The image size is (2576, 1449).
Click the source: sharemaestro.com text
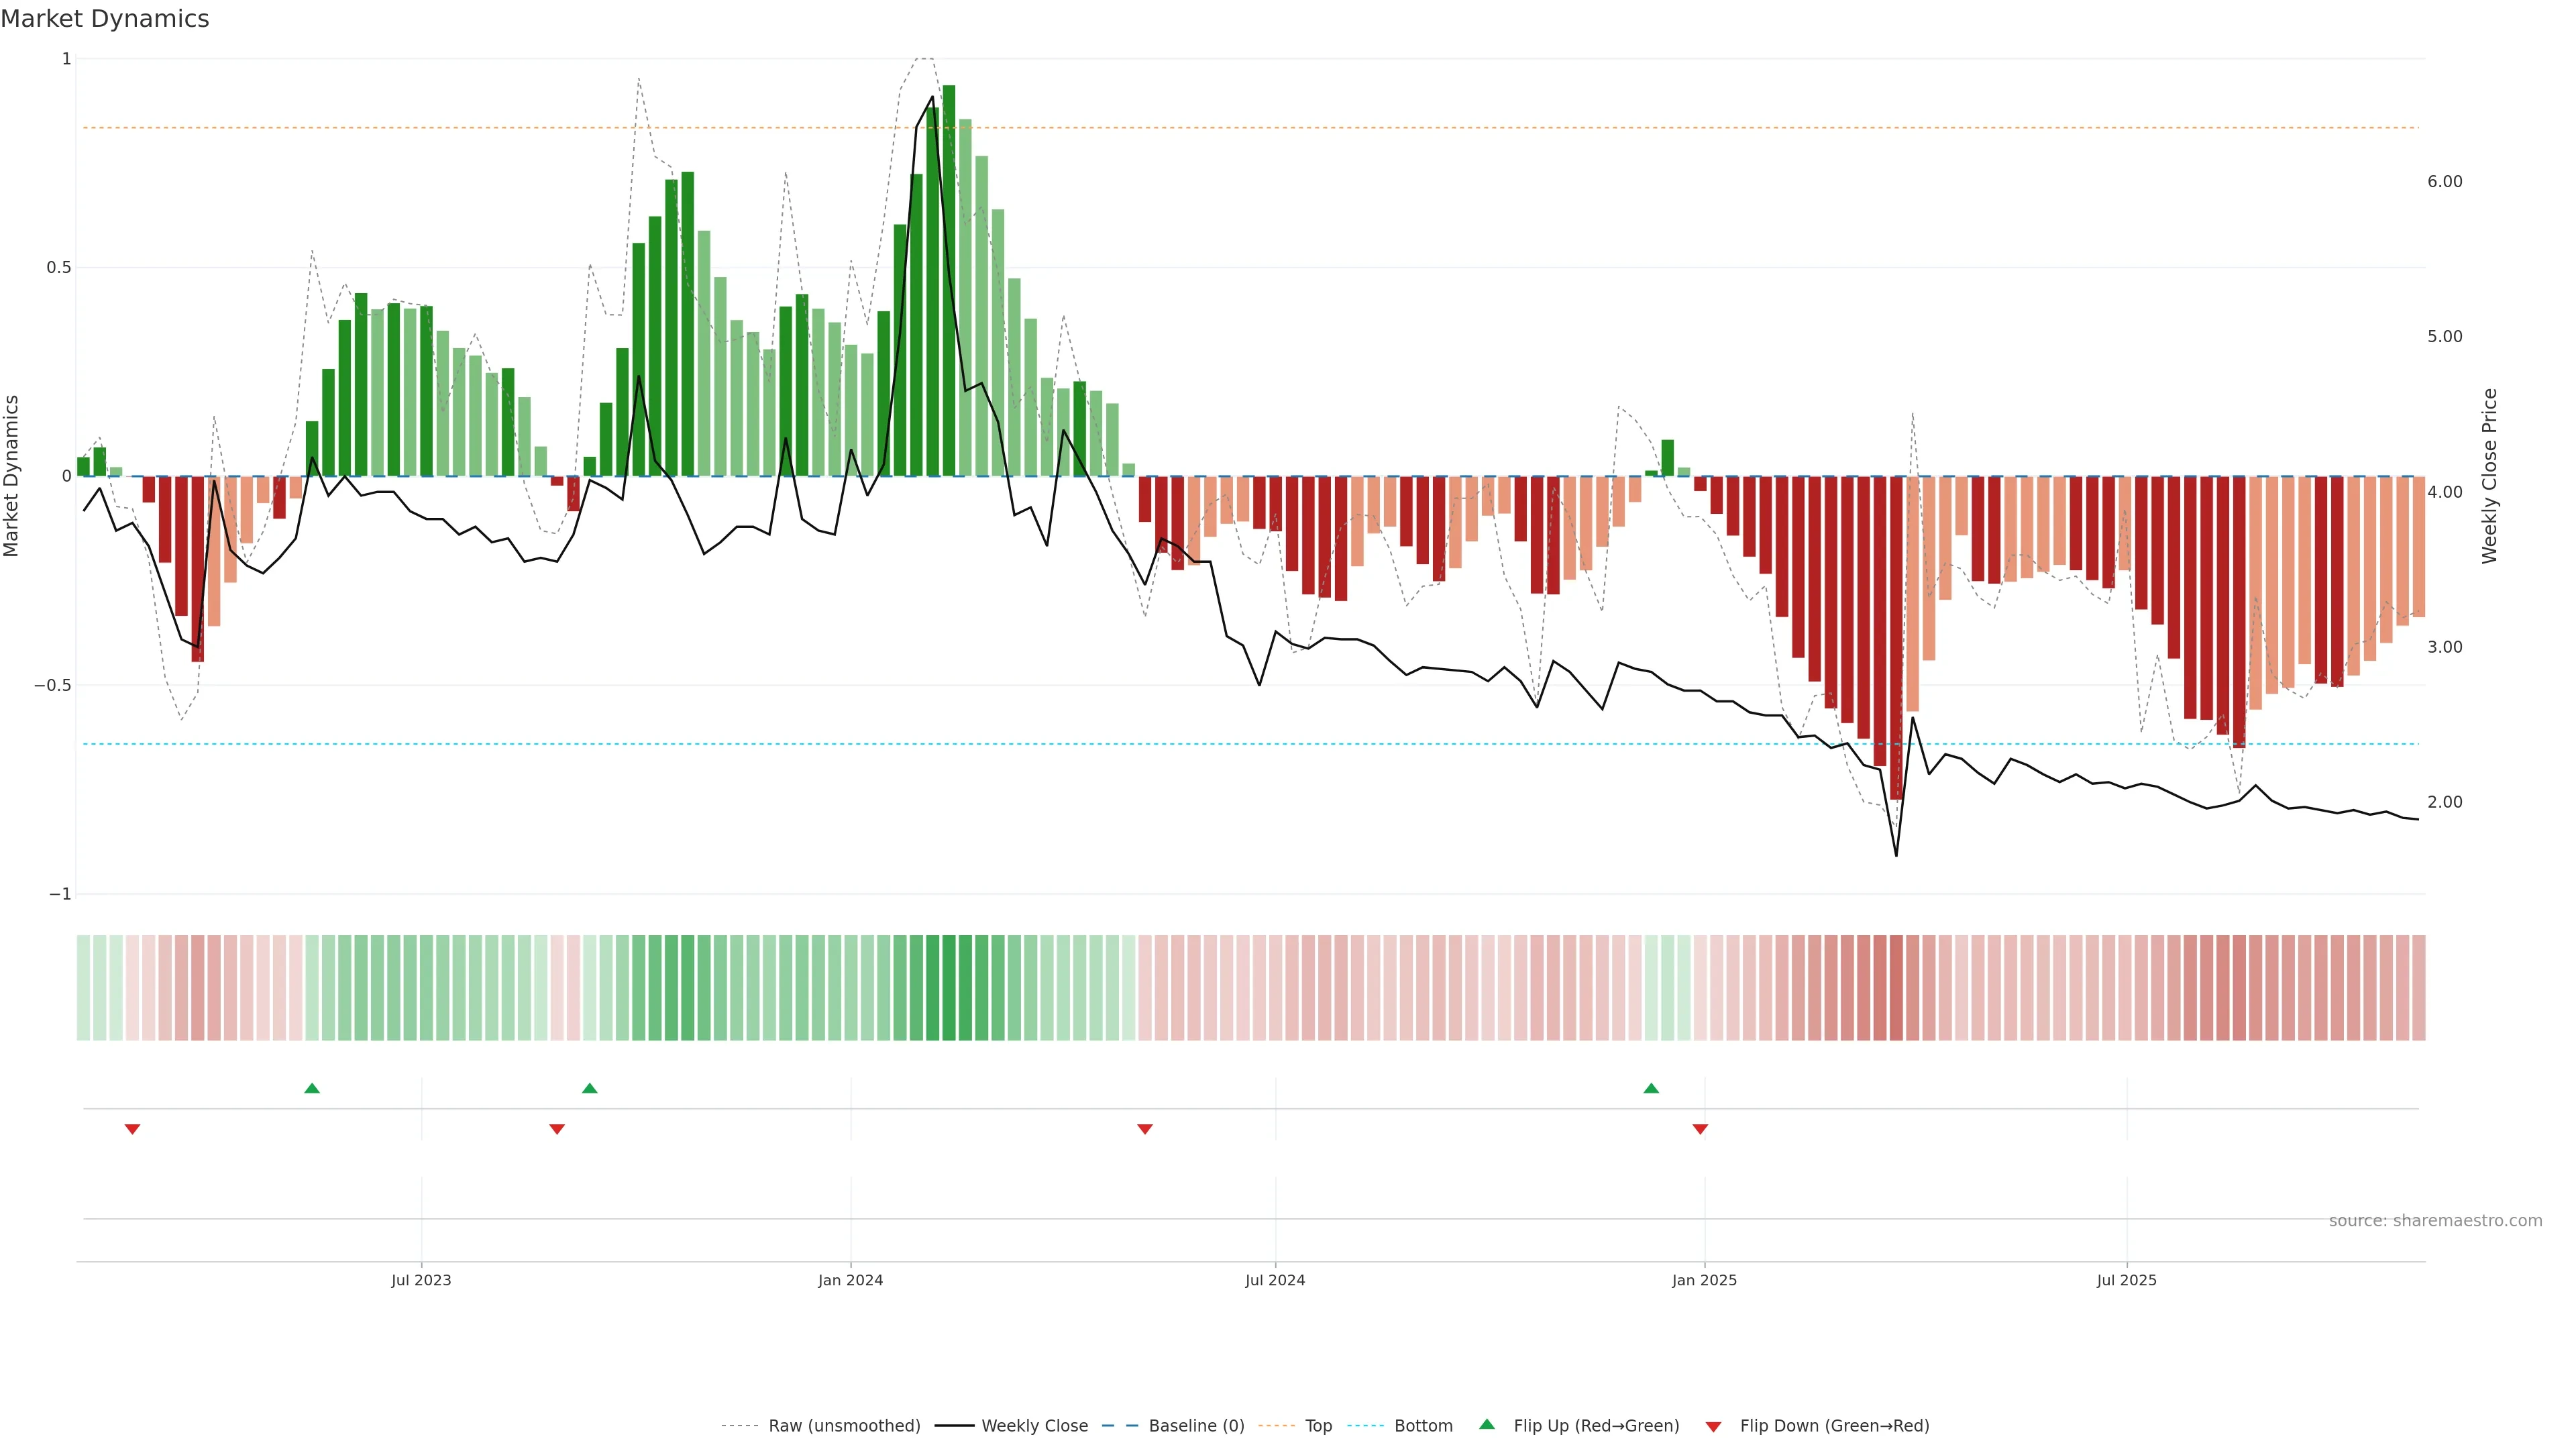coord(2435,1220)
